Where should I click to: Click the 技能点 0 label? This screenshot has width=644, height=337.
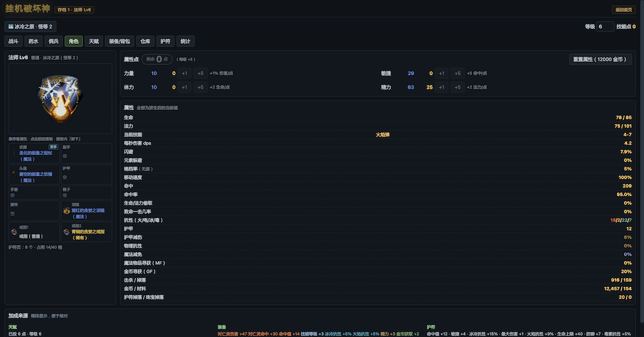click(x=626, y=26)
